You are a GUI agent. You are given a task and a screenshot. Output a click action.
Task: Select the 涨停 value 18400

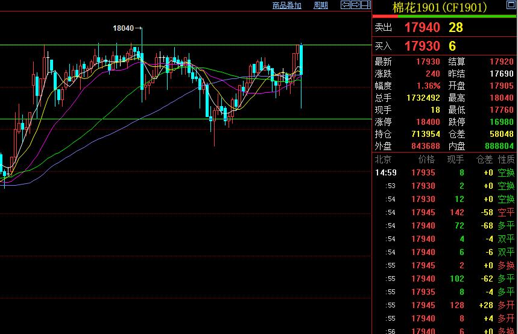pos(428,122)
